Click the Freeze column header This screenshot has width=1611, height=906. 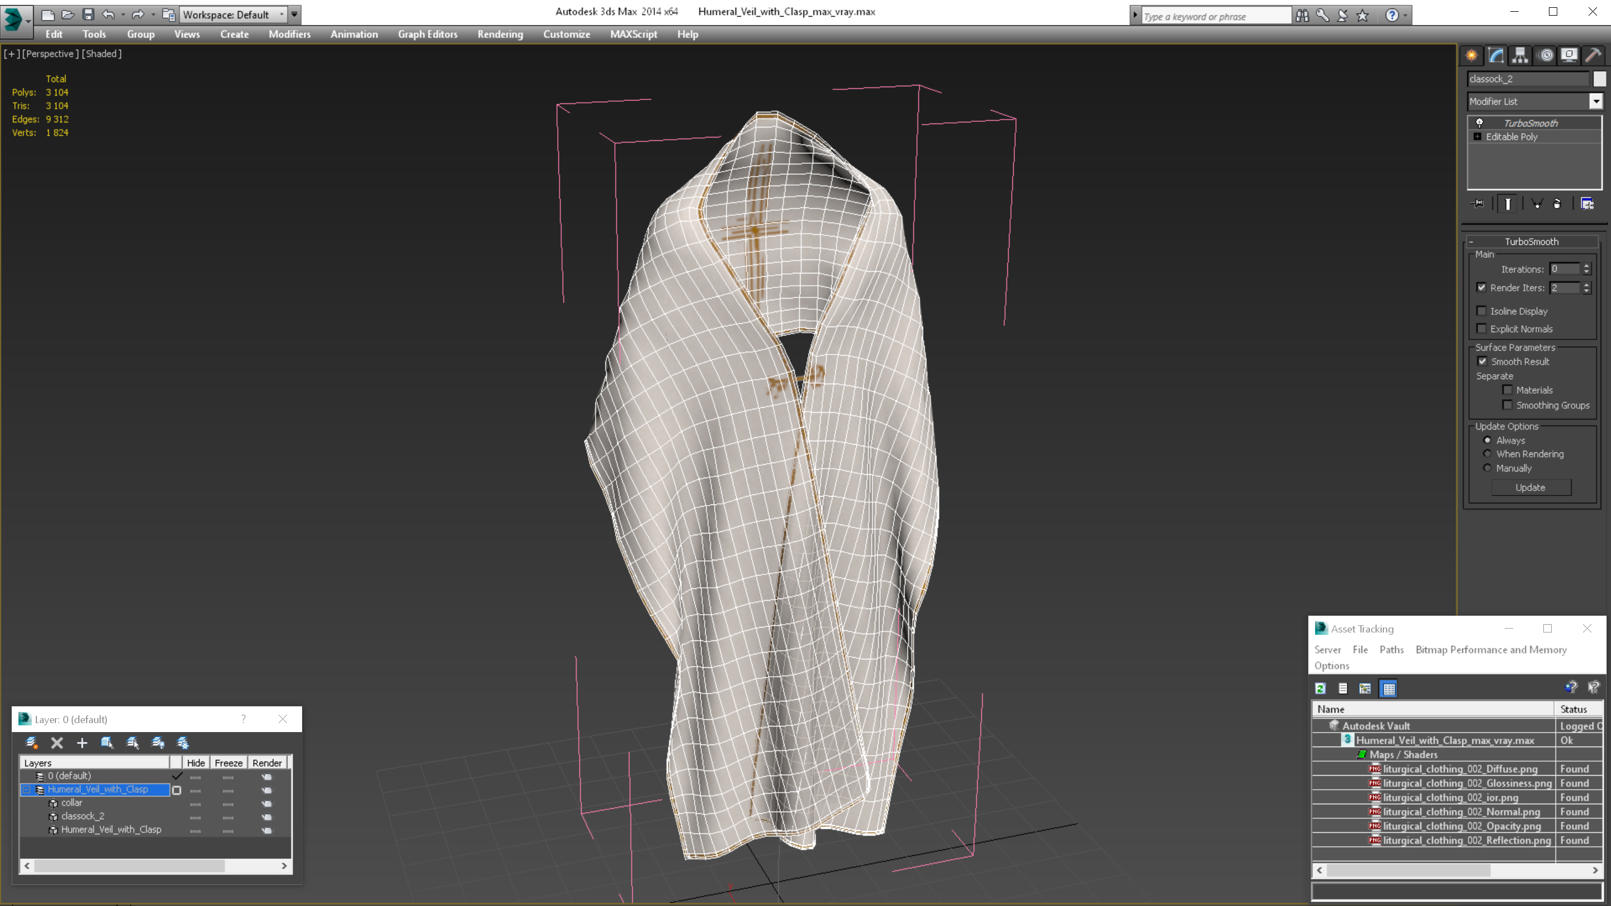(228, 763)
